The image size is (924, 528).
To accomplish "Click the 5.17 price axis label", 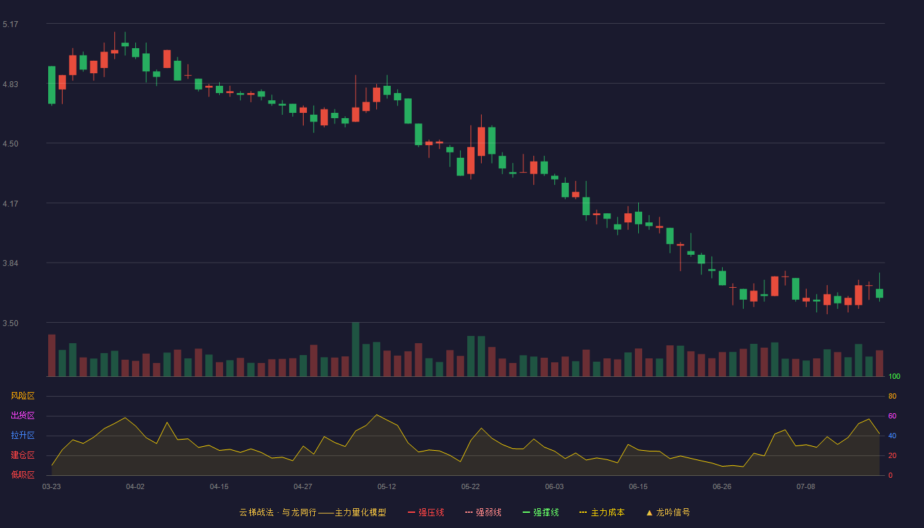I will click(x=11, y=24).
